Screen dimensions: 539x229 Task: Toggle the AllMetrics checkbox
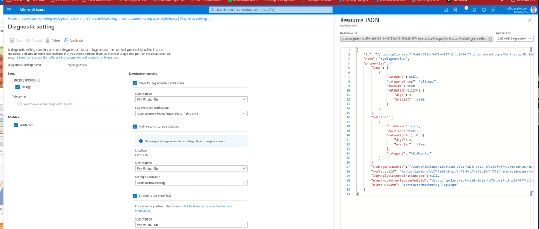point(16,125)
